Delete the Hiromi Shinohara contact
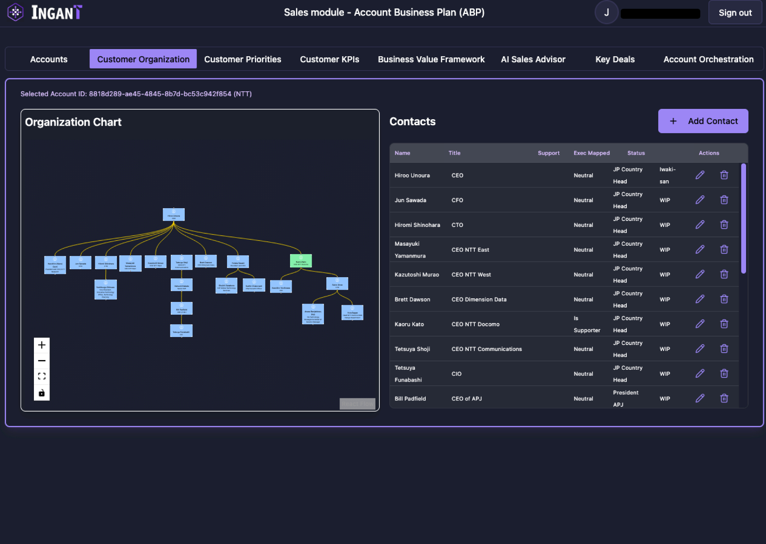The image size is (766, 544). tap(724, 225)
